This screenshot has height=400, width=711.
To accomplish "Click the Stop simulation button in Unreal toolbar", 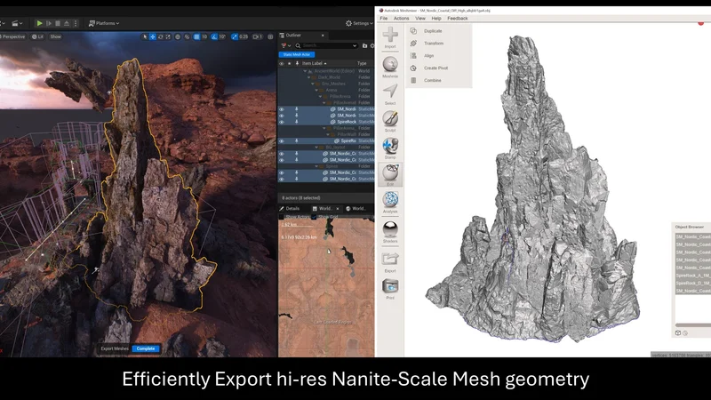I will pyautogui.click(x=58, y=23).
